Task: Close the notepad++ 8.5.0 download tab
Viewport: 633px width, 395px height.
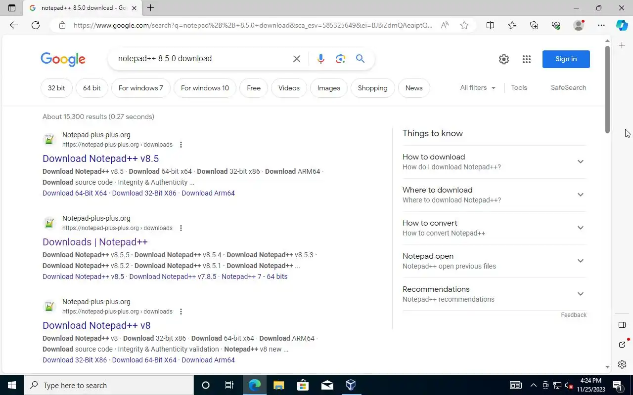Action: [134, 8]
